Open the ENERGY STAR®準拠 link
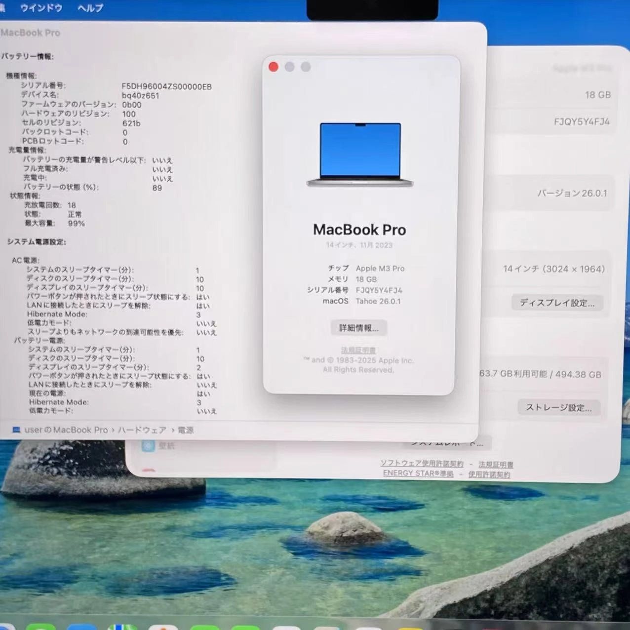The image size is (630, 630). [x=418, y=473]
